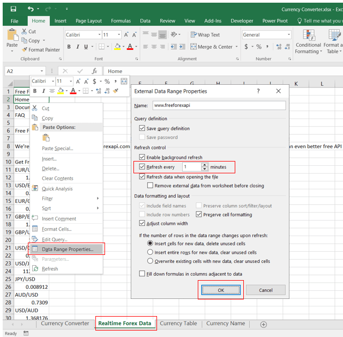Increase refresh minutes with spinner up arrow

pyautogui.click(x=205, y=165)
